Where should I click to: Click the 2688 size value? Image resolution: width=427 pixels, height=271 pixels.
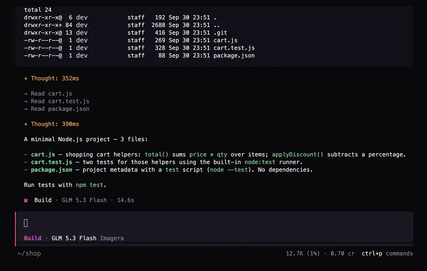(158, 25)
